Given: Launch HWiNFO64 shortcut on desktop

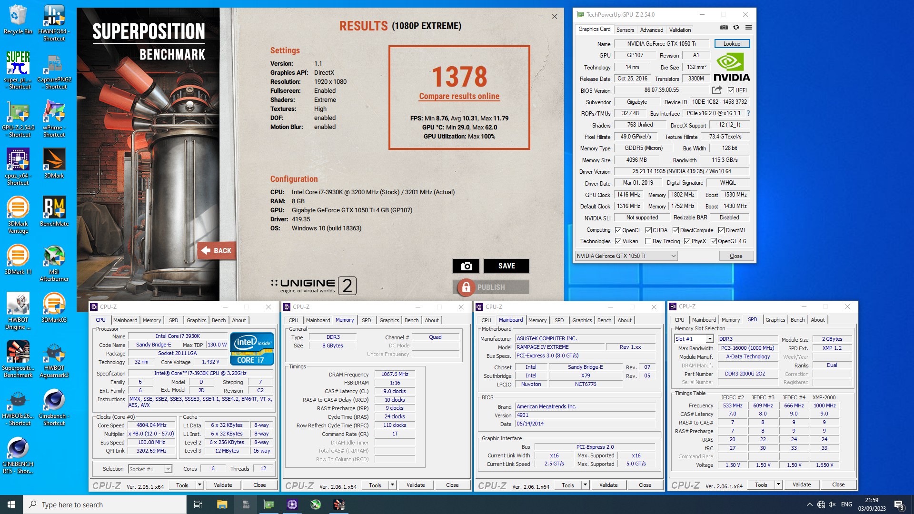Looking at the screenshot, I should pos(54,23).
